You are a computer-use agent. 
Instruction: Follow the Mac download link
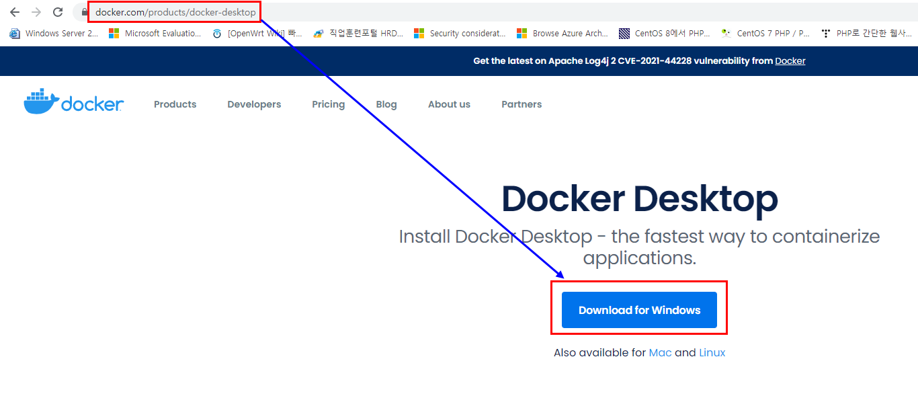pyautogui.click(x=660, y=352)
